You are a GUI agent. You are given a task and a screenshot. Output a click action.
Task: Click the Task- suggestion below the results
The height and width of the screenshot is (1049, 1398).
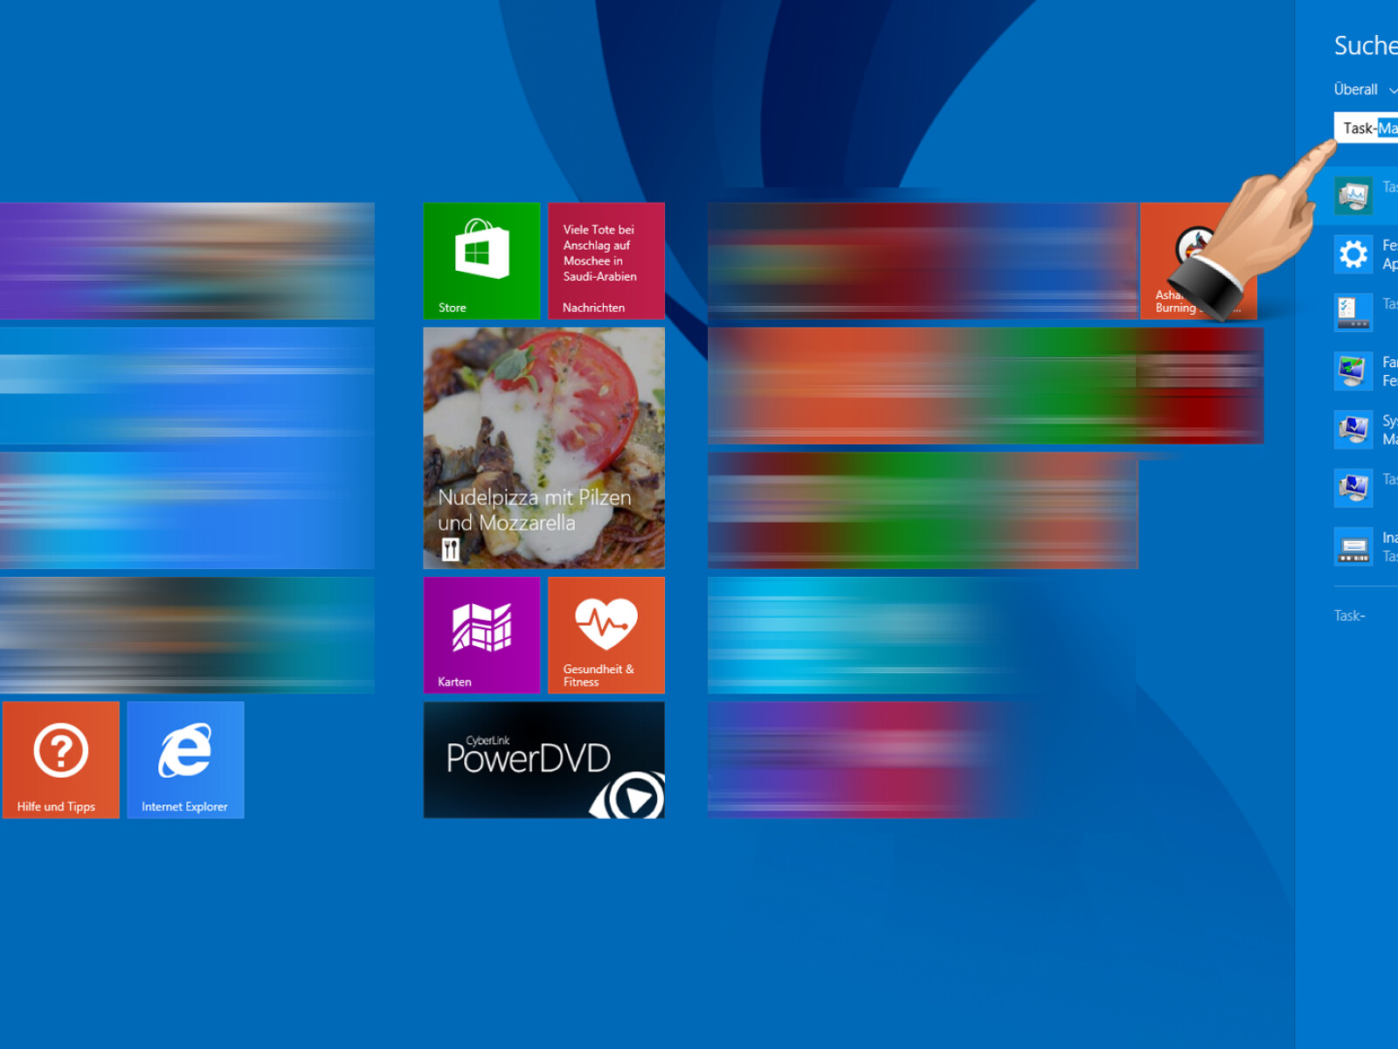pyautogui.click(x=1350, y=616)
